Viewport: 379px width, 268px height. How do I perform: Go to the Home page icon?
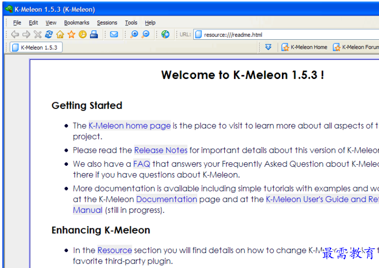click(x=60, y=35)
